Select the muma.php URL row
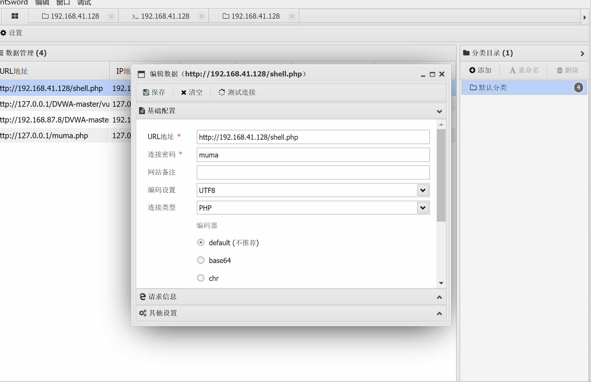 (44, 136)
